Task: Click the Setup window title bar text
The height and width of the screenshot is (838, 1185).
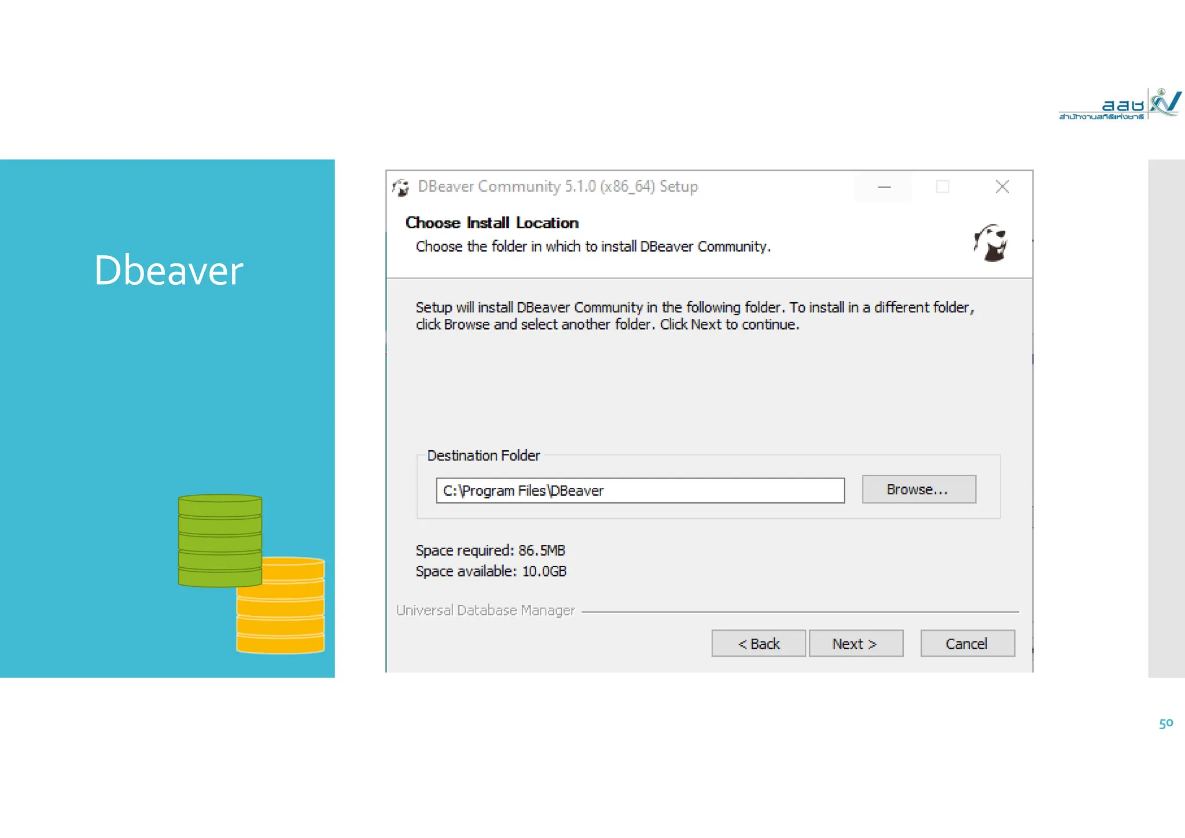Action: [x=558, y=187]
